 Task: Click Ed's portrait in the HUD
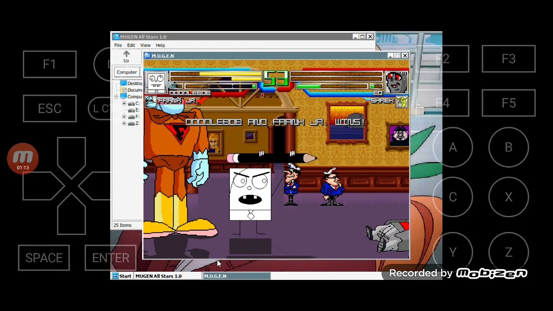[x=396, y=83]
